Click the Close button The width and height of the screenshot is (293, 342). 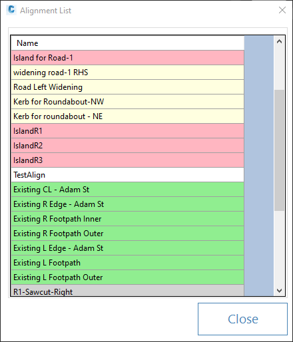242,319
